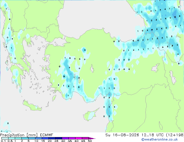The image size is (184, 142).
Task: Click the island of Crete on map
Action: point(32,106)
